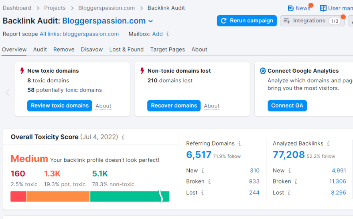Viewport: 353px width, 219px height.
Task: Go to Projects breadcrumb
Action: (55, 8)
